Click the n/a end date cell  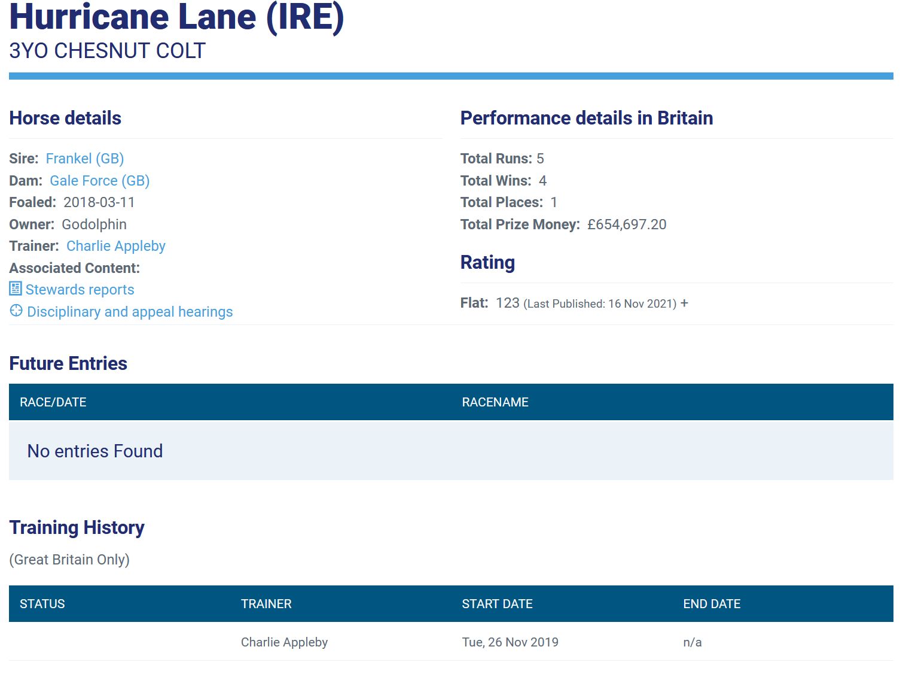click(x=693, y=642)
